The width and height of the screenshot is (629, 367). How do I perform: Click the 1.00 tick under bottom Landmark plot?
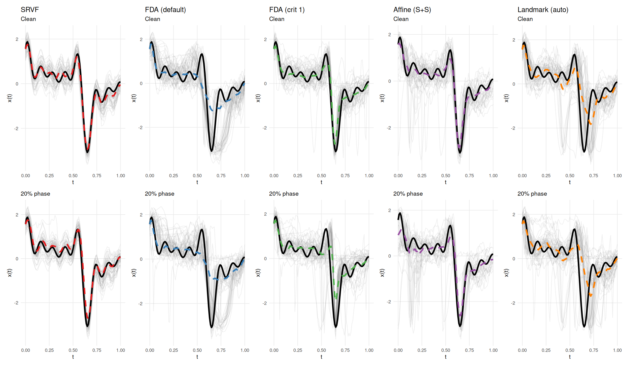coord(617,350)
